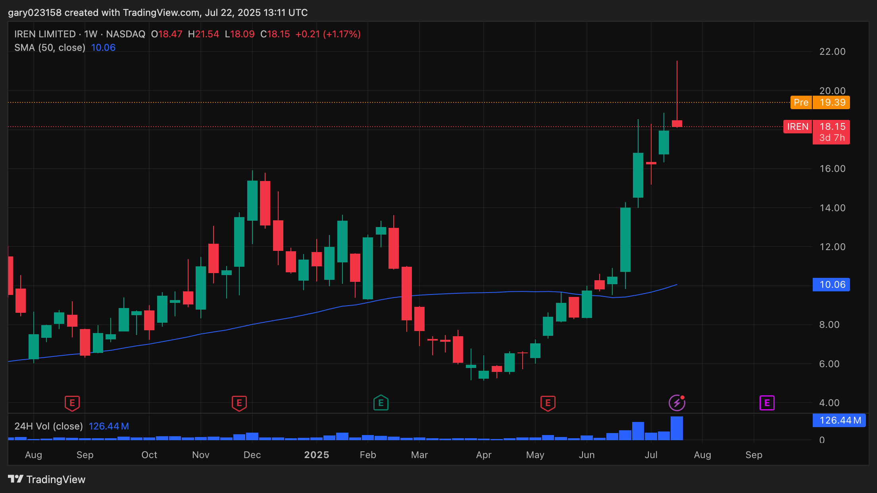Image resolution: width=877 pixels, height=493 pixels.
Task: Click the Jun label on the time axis
Action: pyautogui.click(x=587, y=455)
